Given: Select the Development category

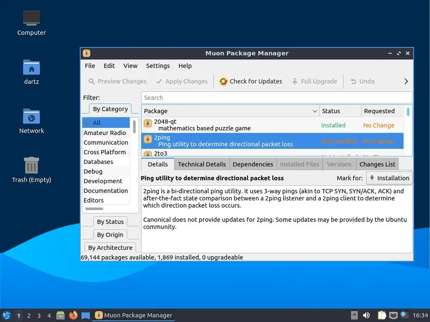Looking at the screenshot, I should (x=106, y=181).
